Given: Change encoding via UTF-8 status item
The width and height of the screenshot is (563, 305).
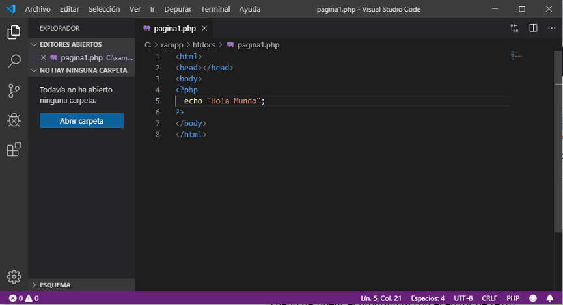Looking at the screenshot, I should click(463, 298).
